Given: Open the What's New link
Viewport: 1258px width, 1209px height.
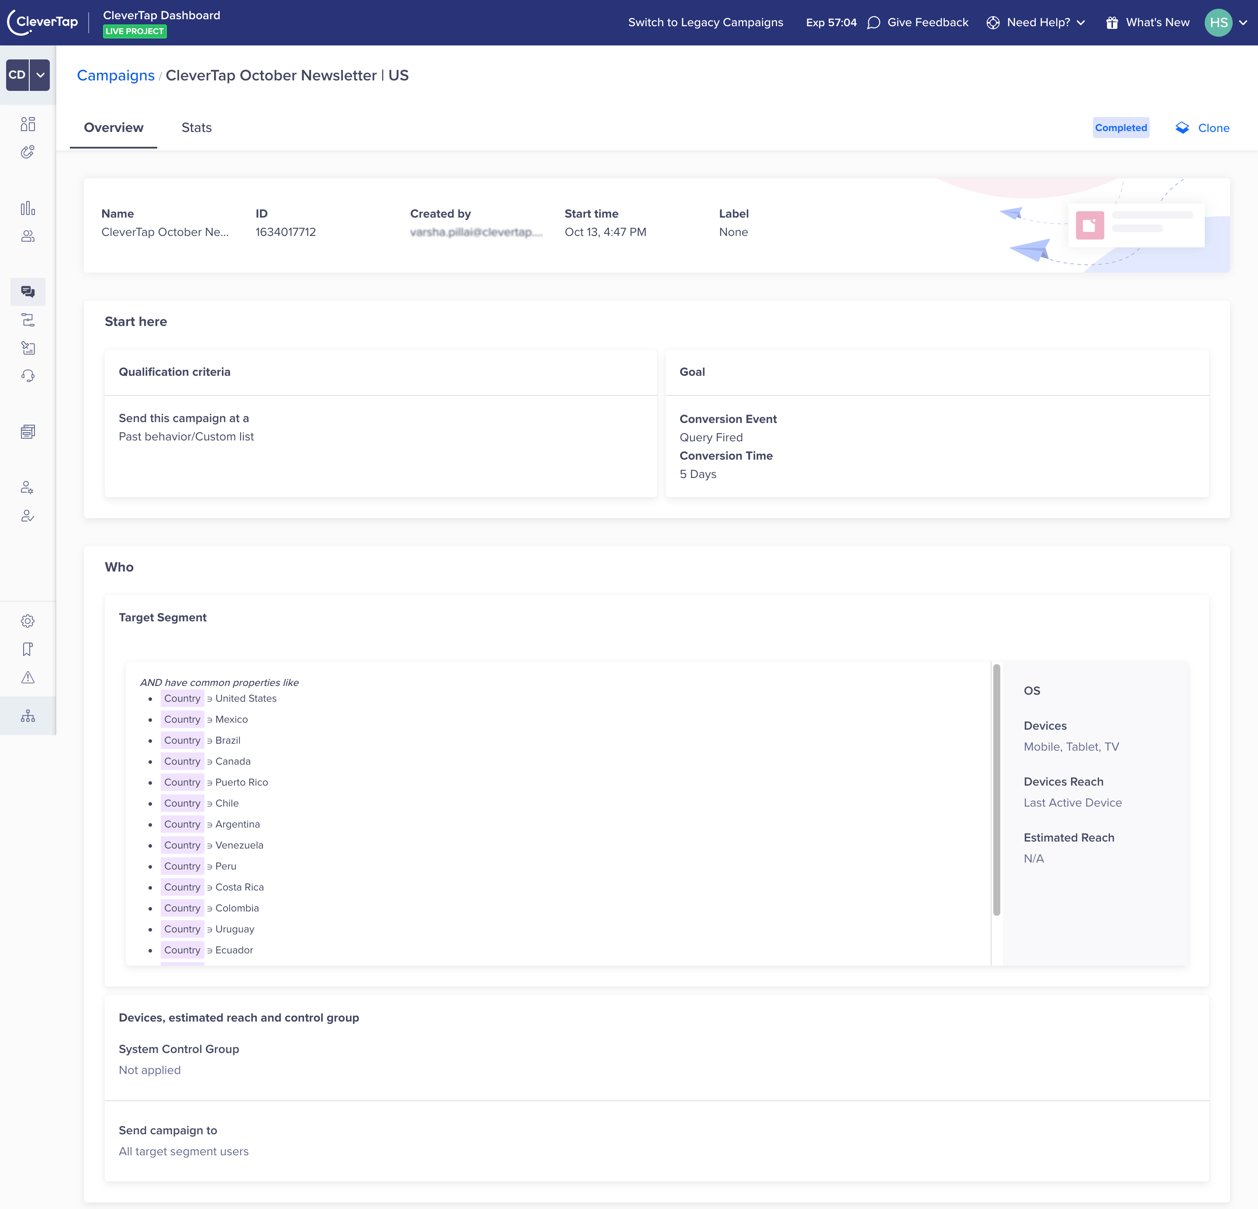Looking at the screenshot, I should (x=1157, y=22).
